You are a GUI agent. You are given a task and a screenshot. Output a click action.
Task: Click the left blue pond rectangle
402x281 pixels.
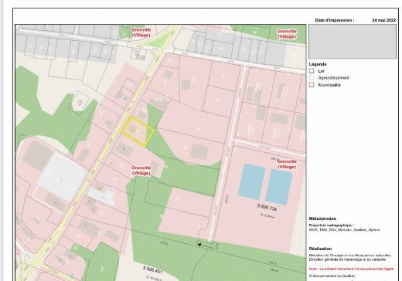[x=252, y=181]
